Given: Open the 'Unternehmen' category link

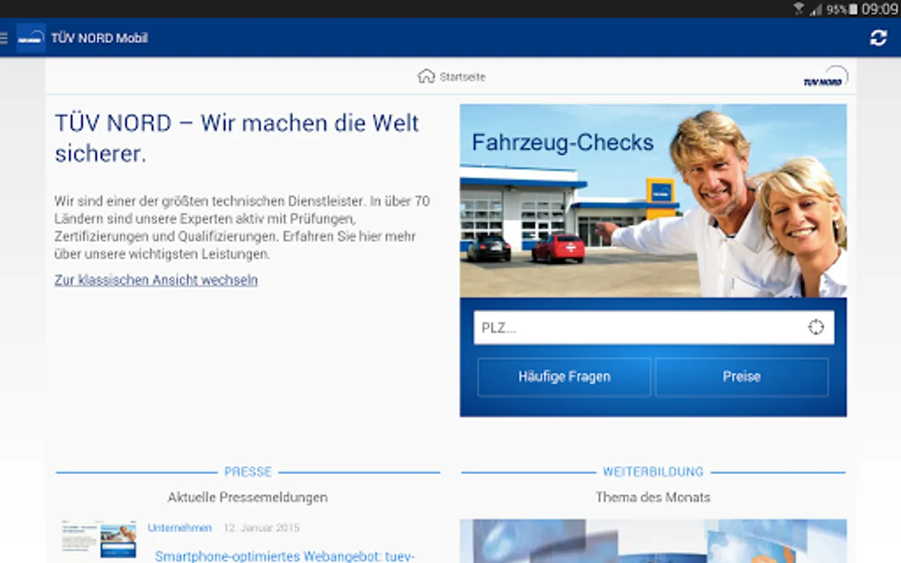Looking at the screenshot, I should pos(180,528).
